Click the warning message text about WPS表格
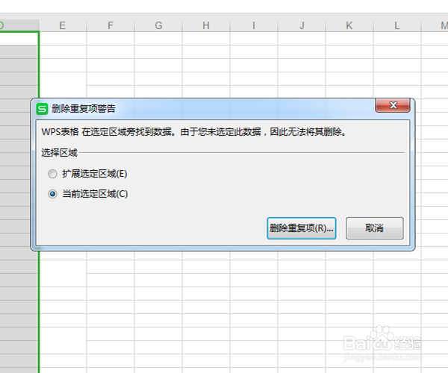 [193, 132]
